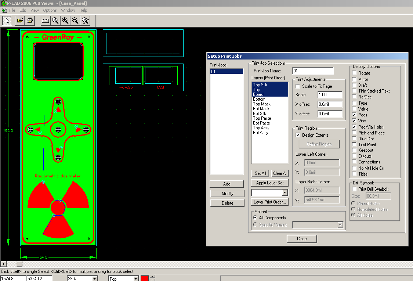The width and height of the screenshot is (413, 281).
Task: Select the Top Assy layer
Action: tap(270, 127)
